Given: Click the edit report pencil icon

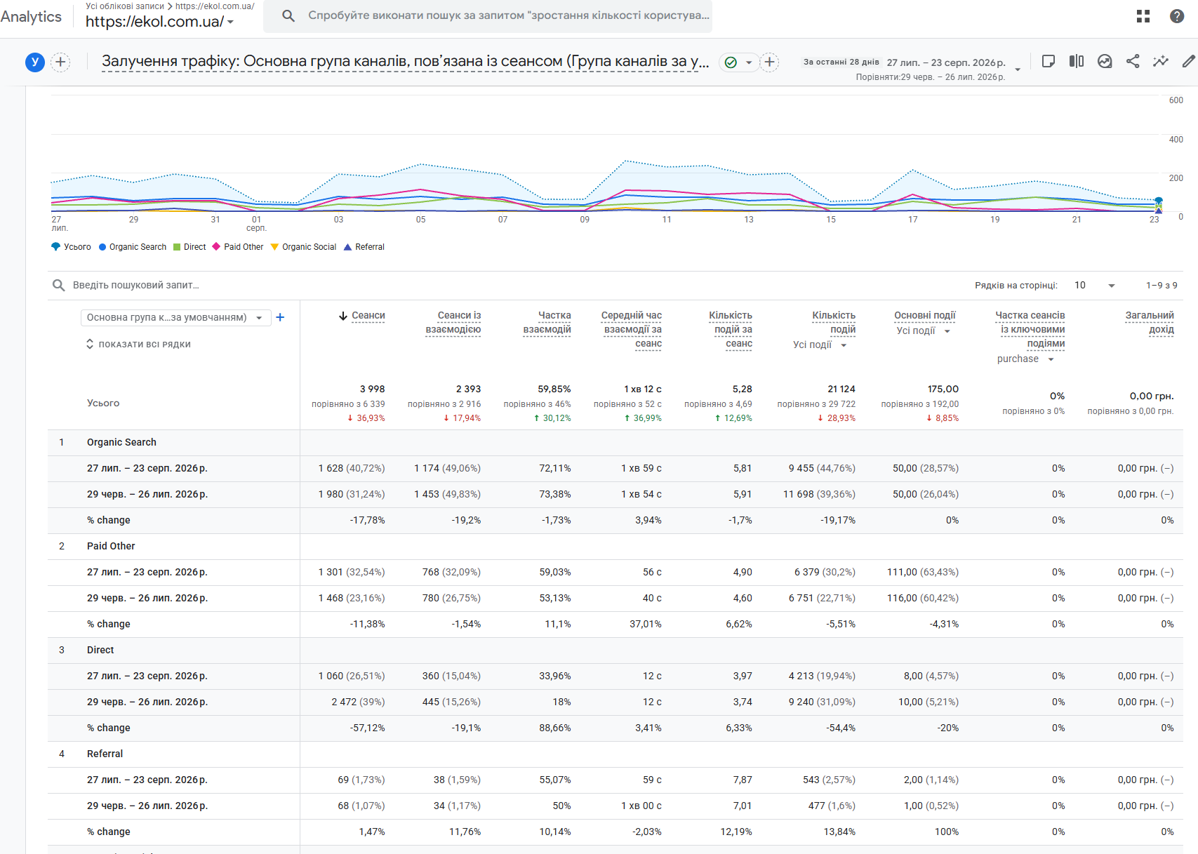Looking at the screenshot, I should [1189, 61].
